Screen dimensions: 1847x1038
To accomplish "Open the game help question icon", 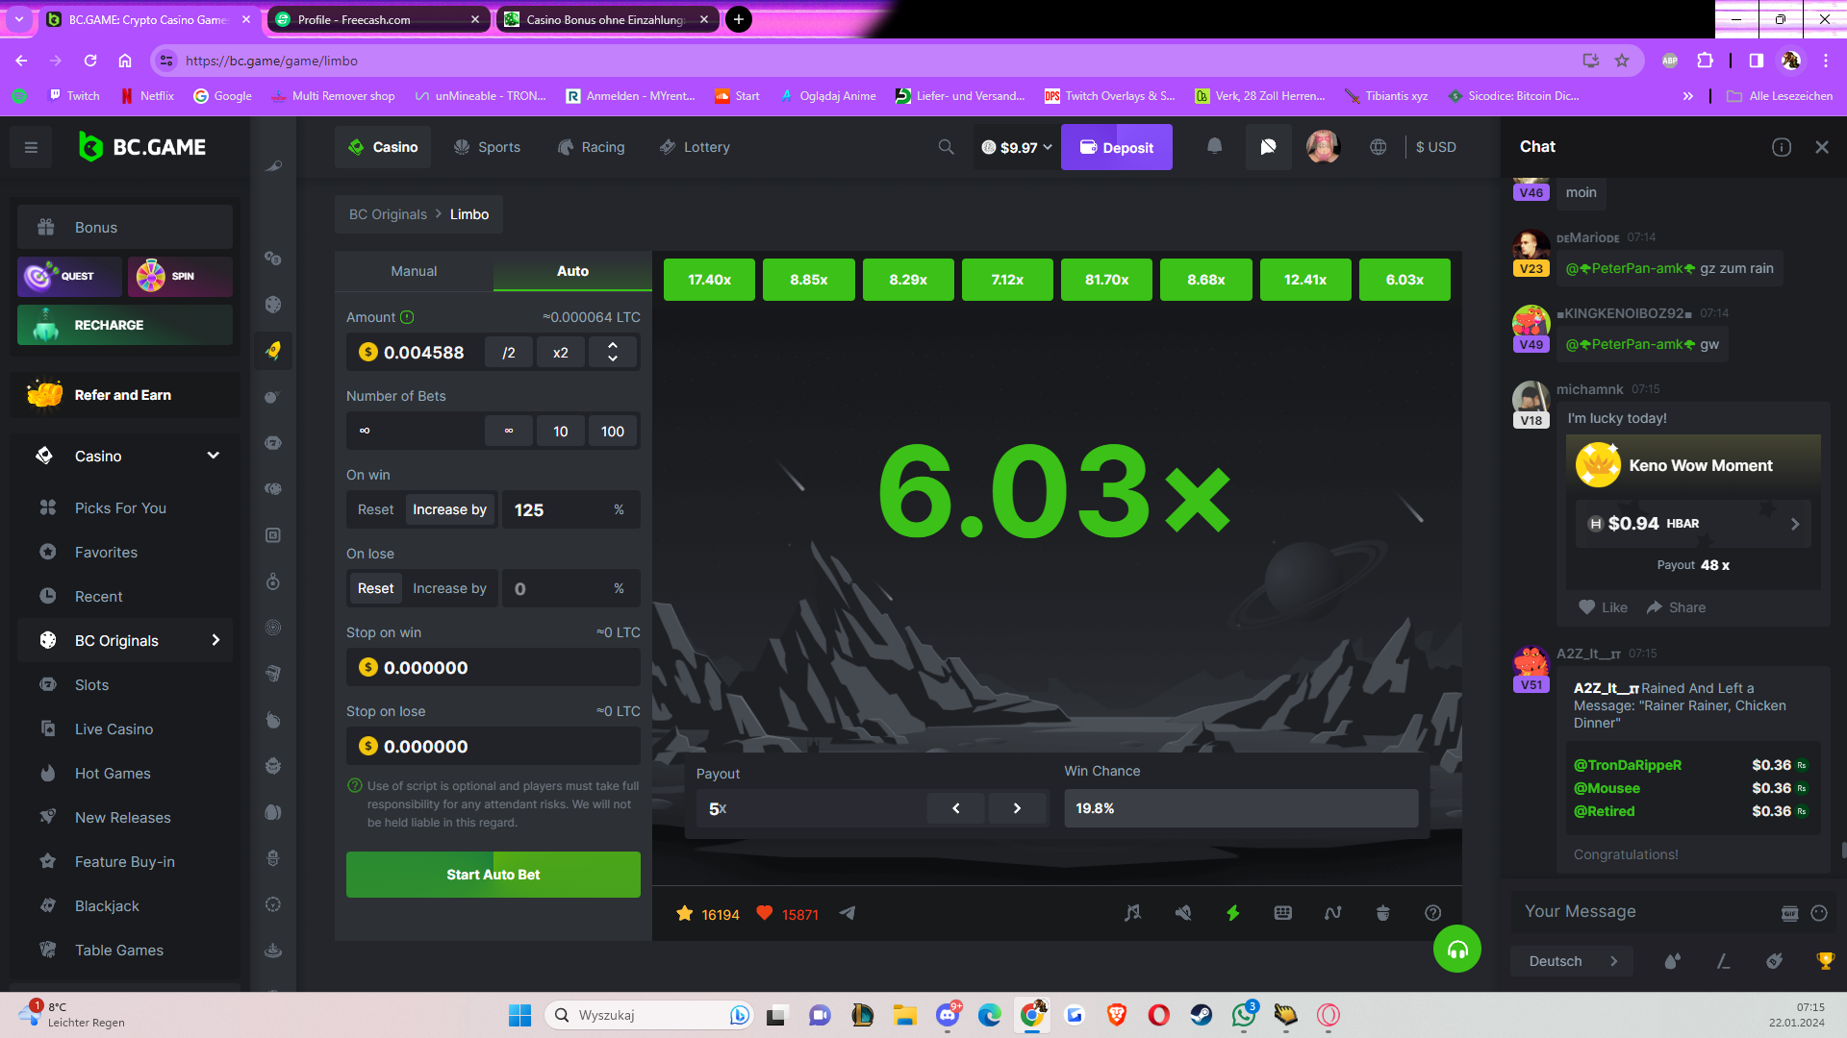I will [x=1432, y=913].
